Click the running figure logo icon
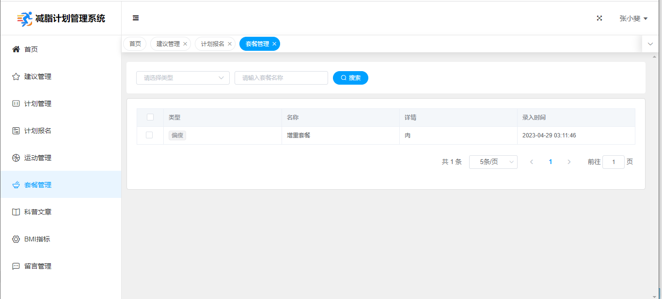662x299 pixels. (x=25, y=19)
